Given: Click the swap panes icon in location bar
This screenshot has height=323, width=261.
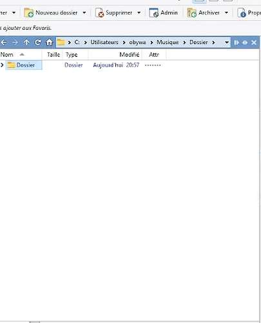Looking at the screenshot, I should [245, 43].
